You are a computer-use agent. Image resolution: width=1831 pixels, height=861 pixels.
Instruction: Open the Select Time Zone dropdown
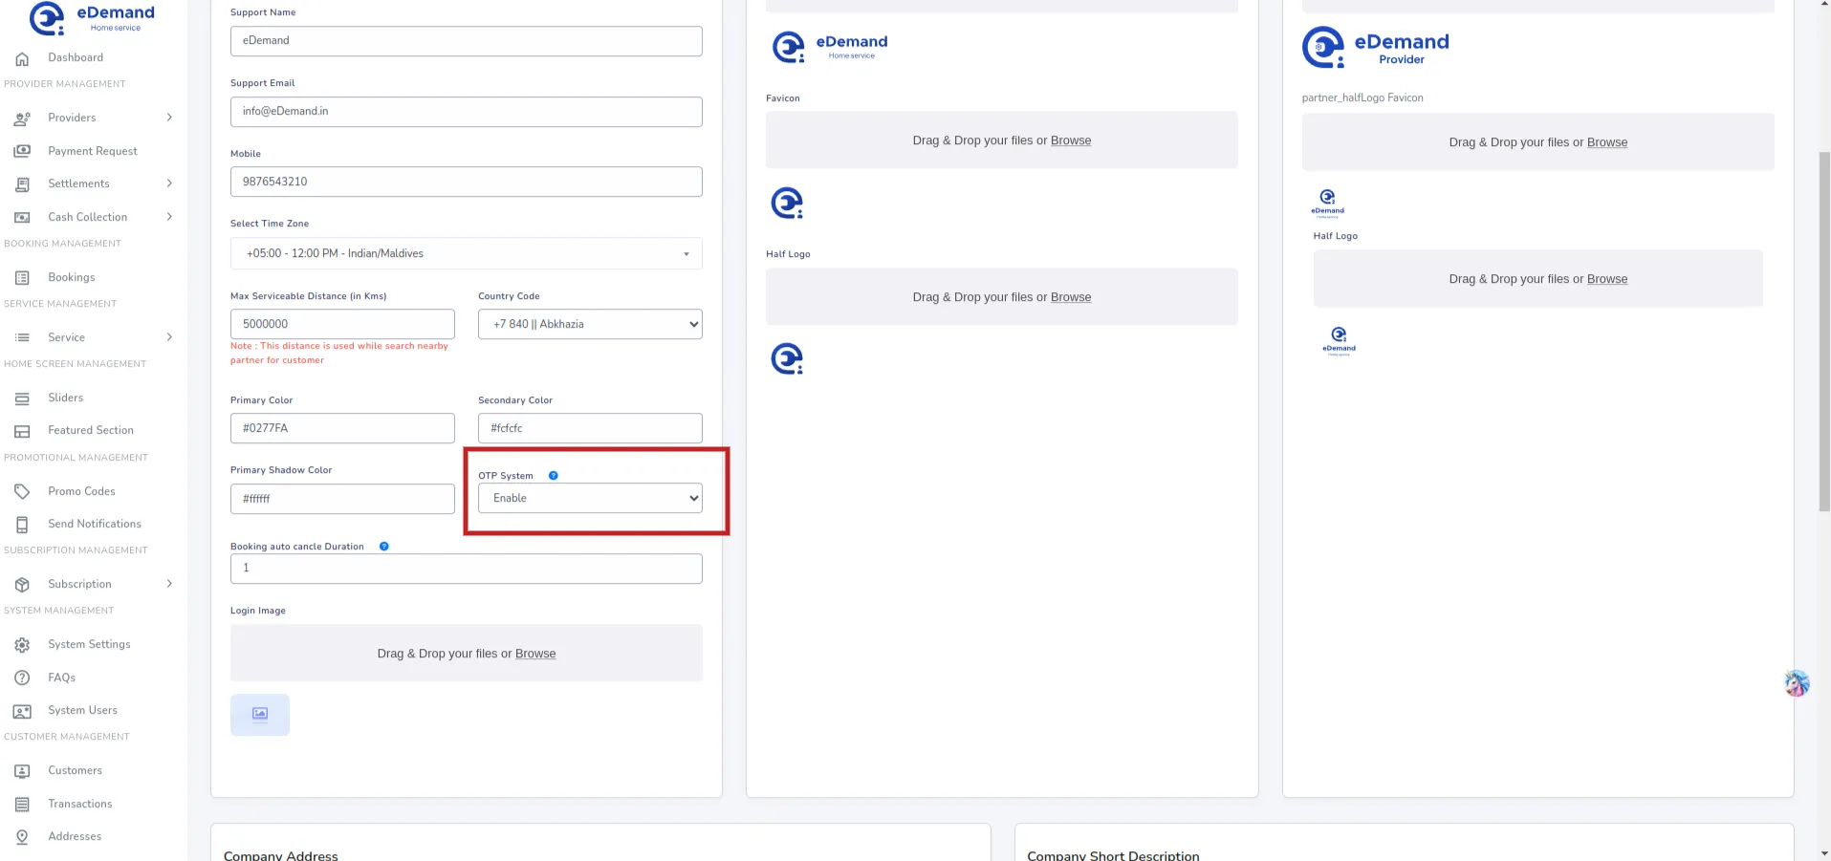click(x=466, y=253)
